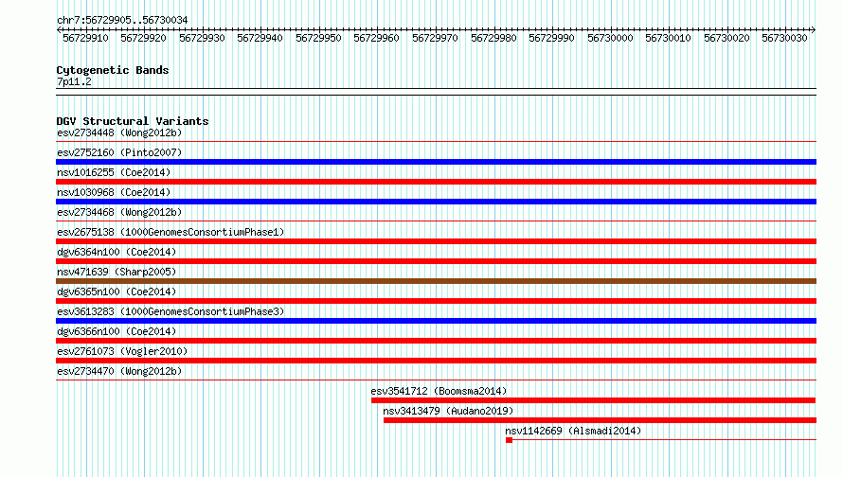Click the blue bar under nsv1030968

[x=436, y=202]
